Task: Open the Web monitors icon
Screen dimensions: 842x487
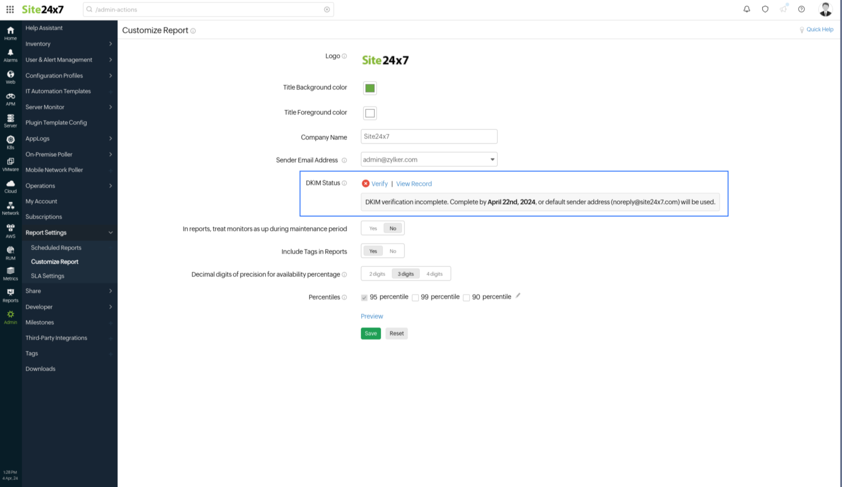Action: click(x=10, y=77)
